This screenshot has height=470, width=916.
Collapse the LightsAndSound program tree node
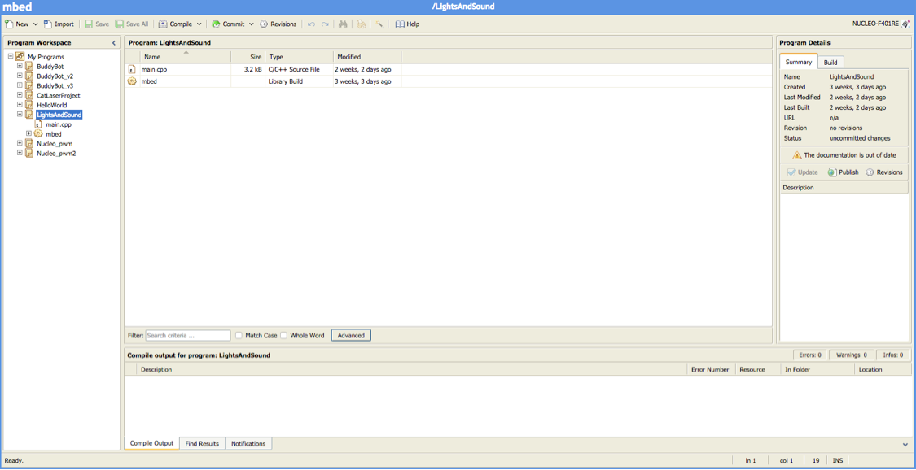[x=20, y=115]
